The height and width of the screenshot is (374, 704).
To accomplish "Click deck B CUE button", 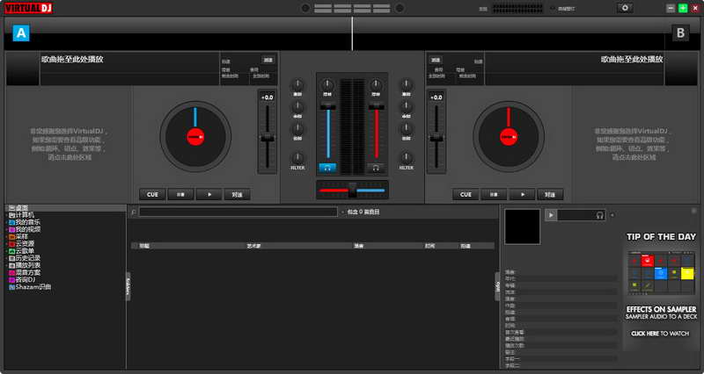I will pyautogui.click(x=466, y=194).
